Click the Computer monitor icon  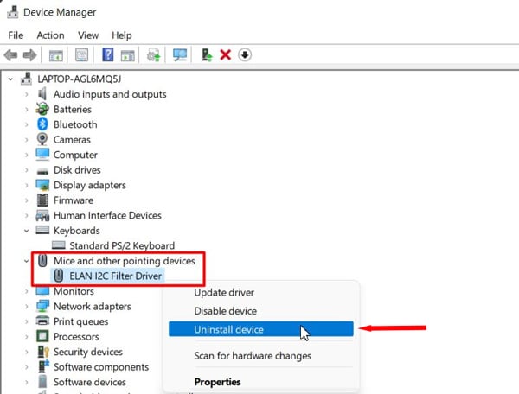point(42,155)
